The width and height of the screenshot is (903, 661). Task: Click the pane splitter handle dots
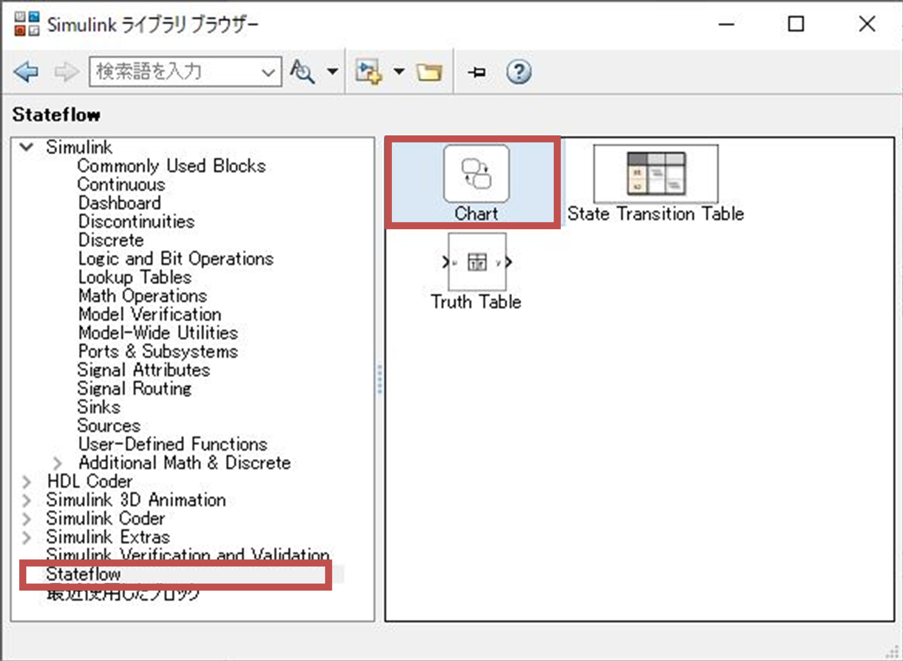[380, 379]
